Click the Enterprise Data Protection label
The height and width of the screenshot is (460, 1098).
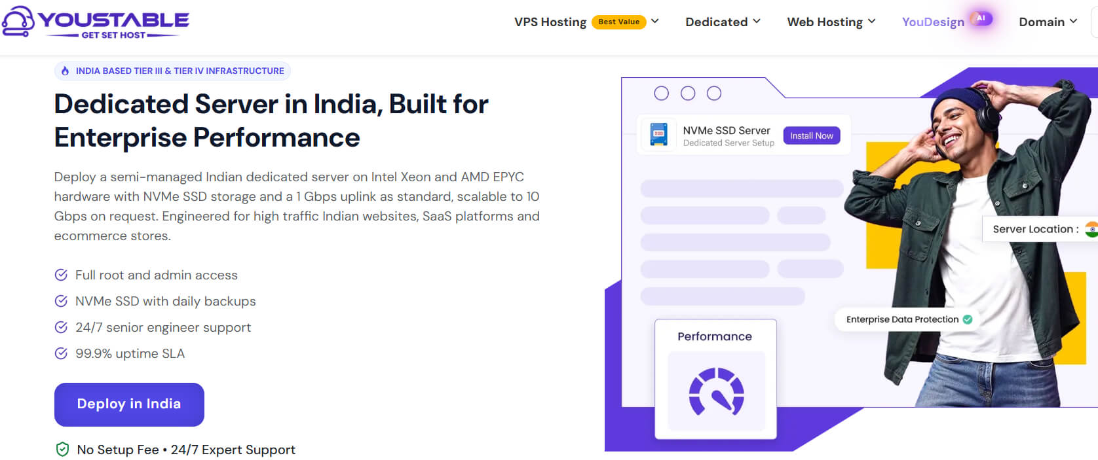tap(902, 319)
